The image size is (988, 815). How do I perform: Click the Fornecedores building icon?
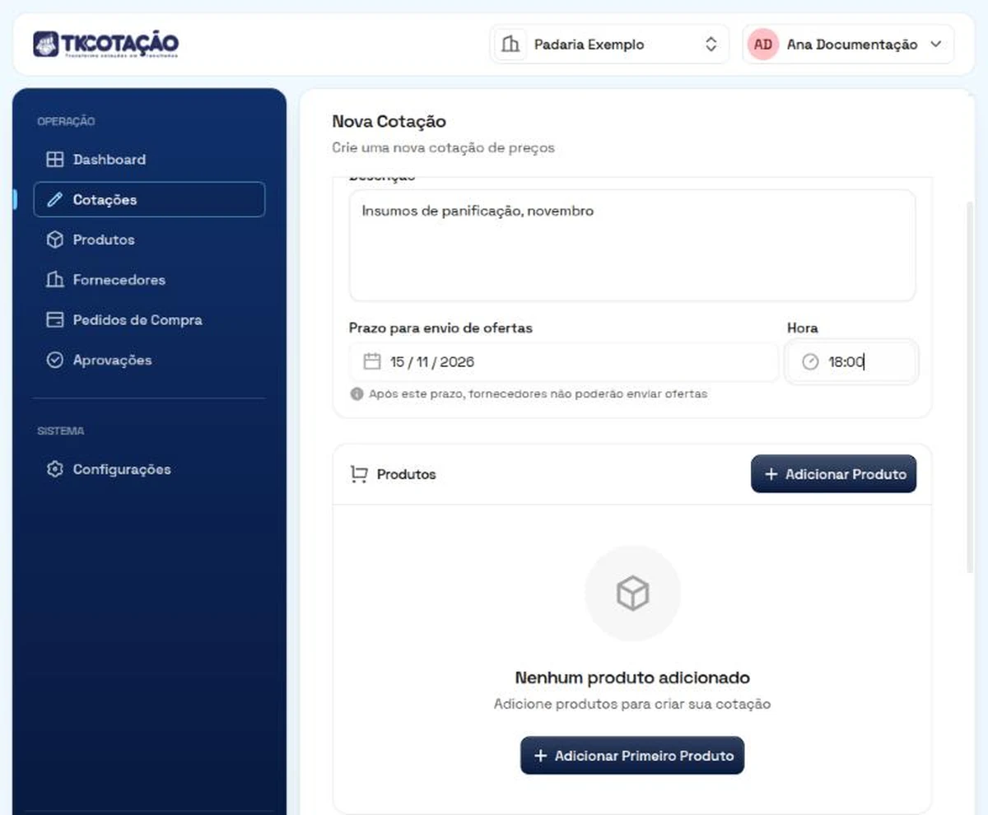(54, 280)
